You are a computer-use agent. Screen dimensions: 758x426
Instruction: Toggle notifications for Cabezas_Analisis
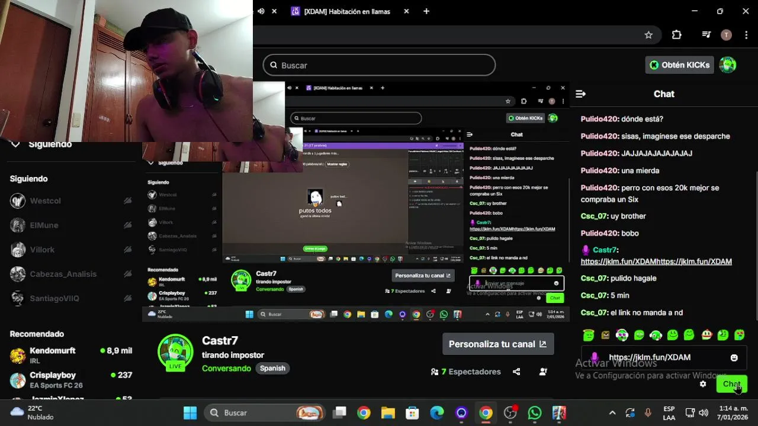(x=127, y=274)
